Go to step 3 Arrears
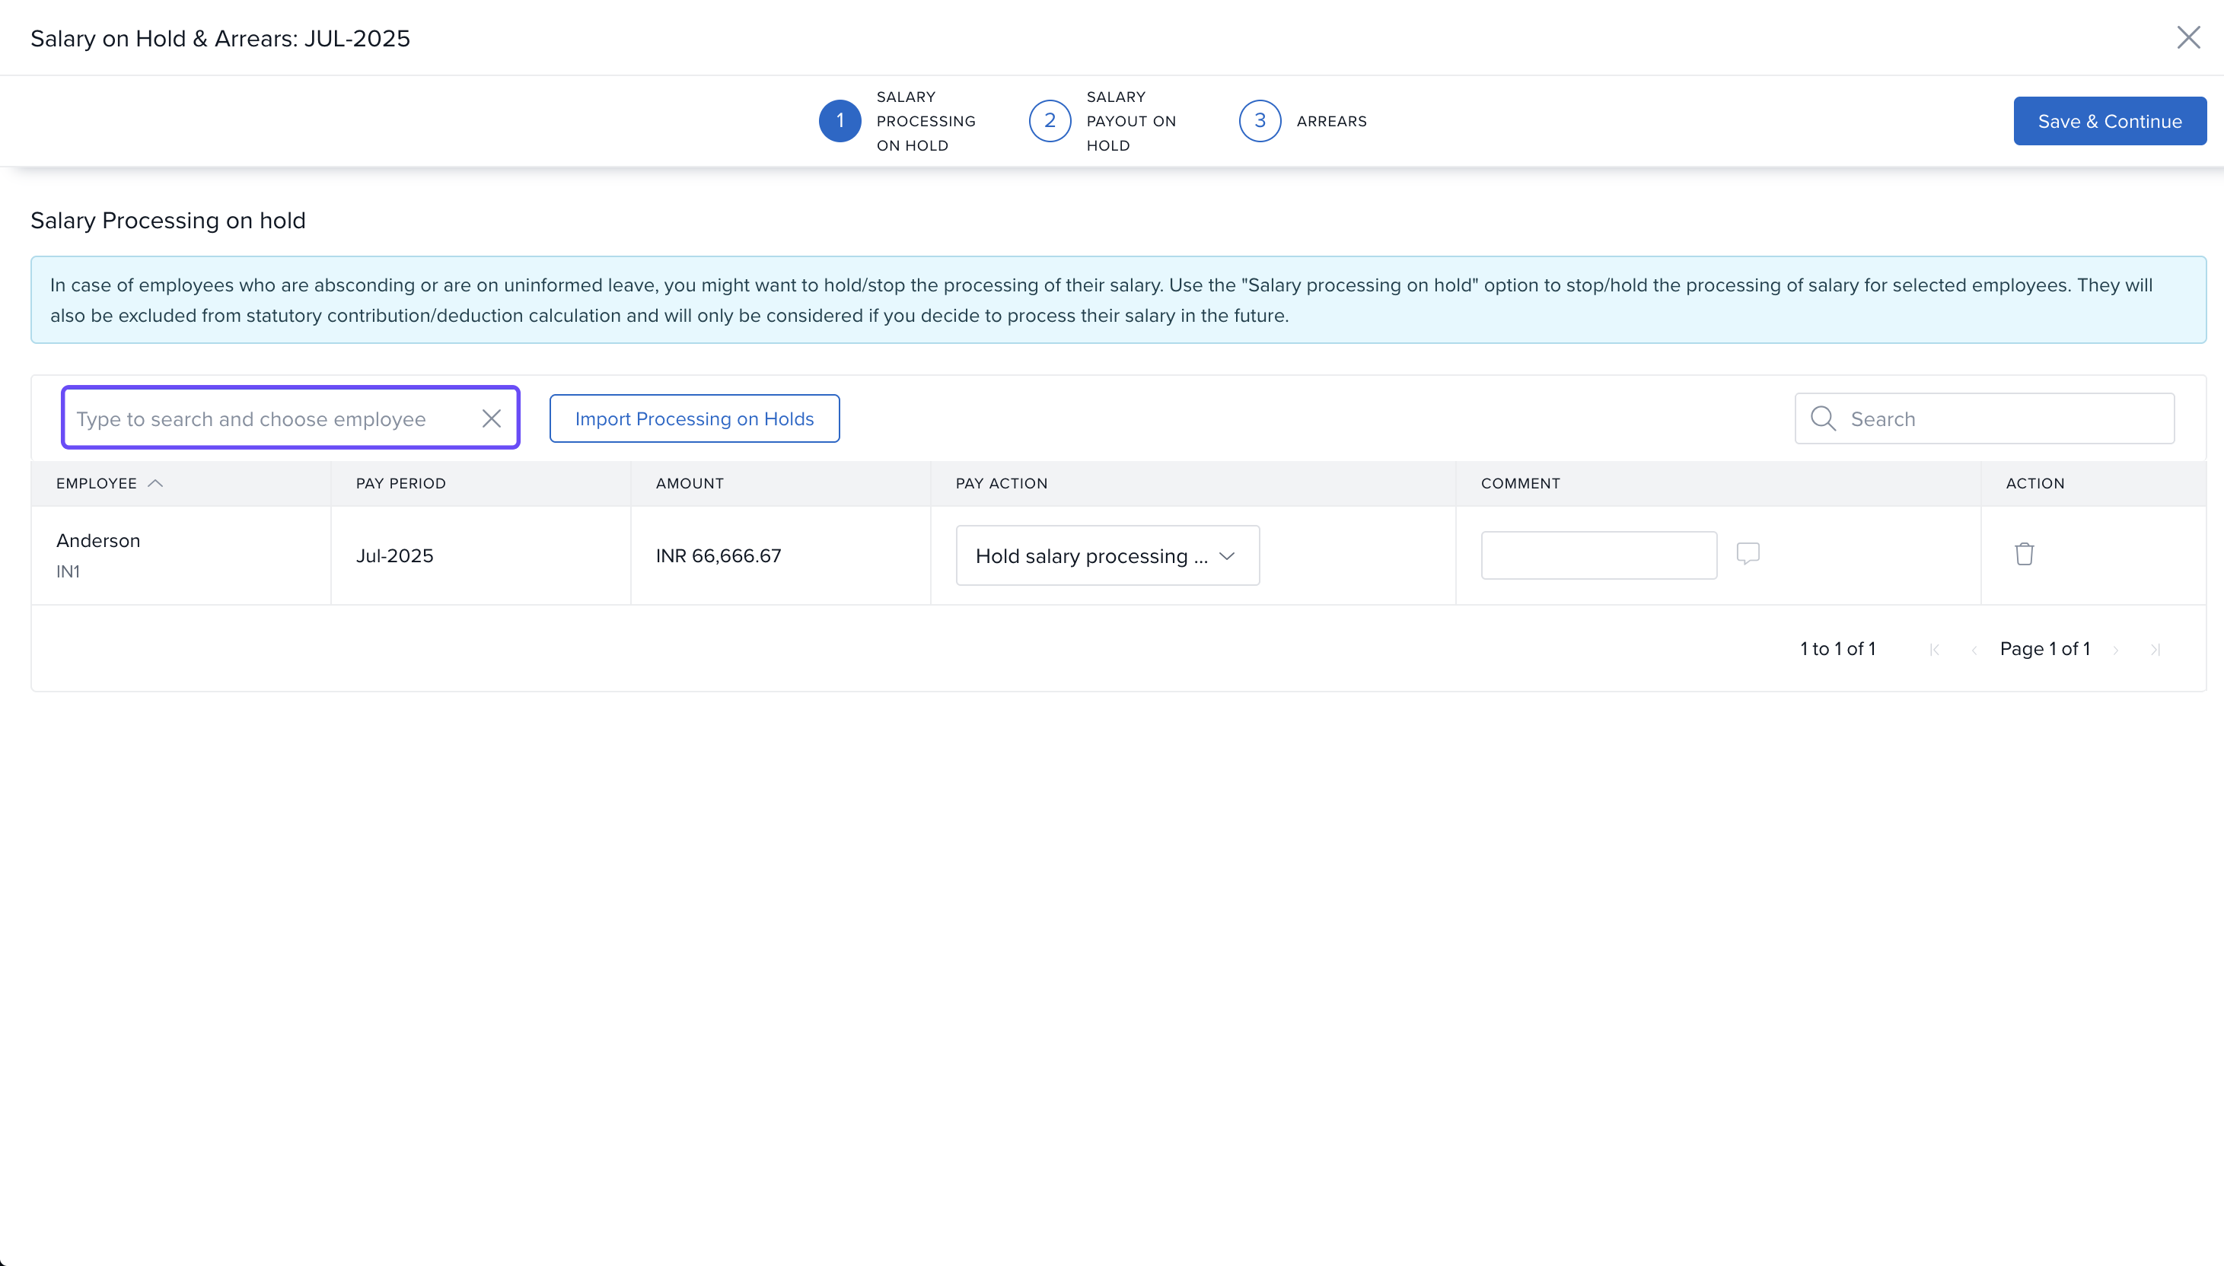2224x1266 pixels. 1260,121
